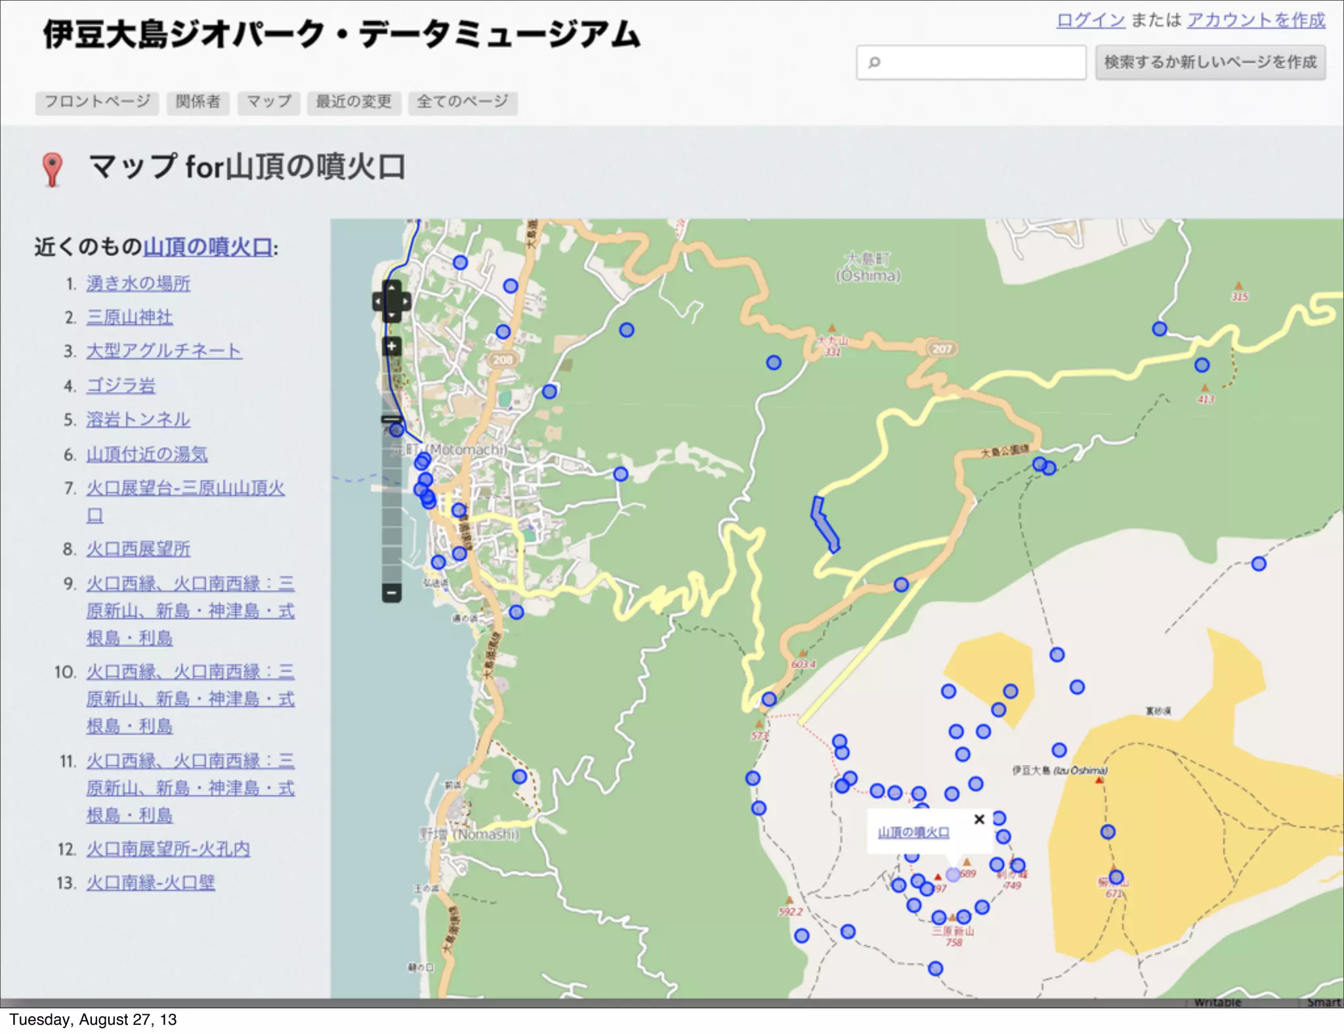Open the マップ menu item
Screen dimensions: 1344x1034
(x=269, y=102)
